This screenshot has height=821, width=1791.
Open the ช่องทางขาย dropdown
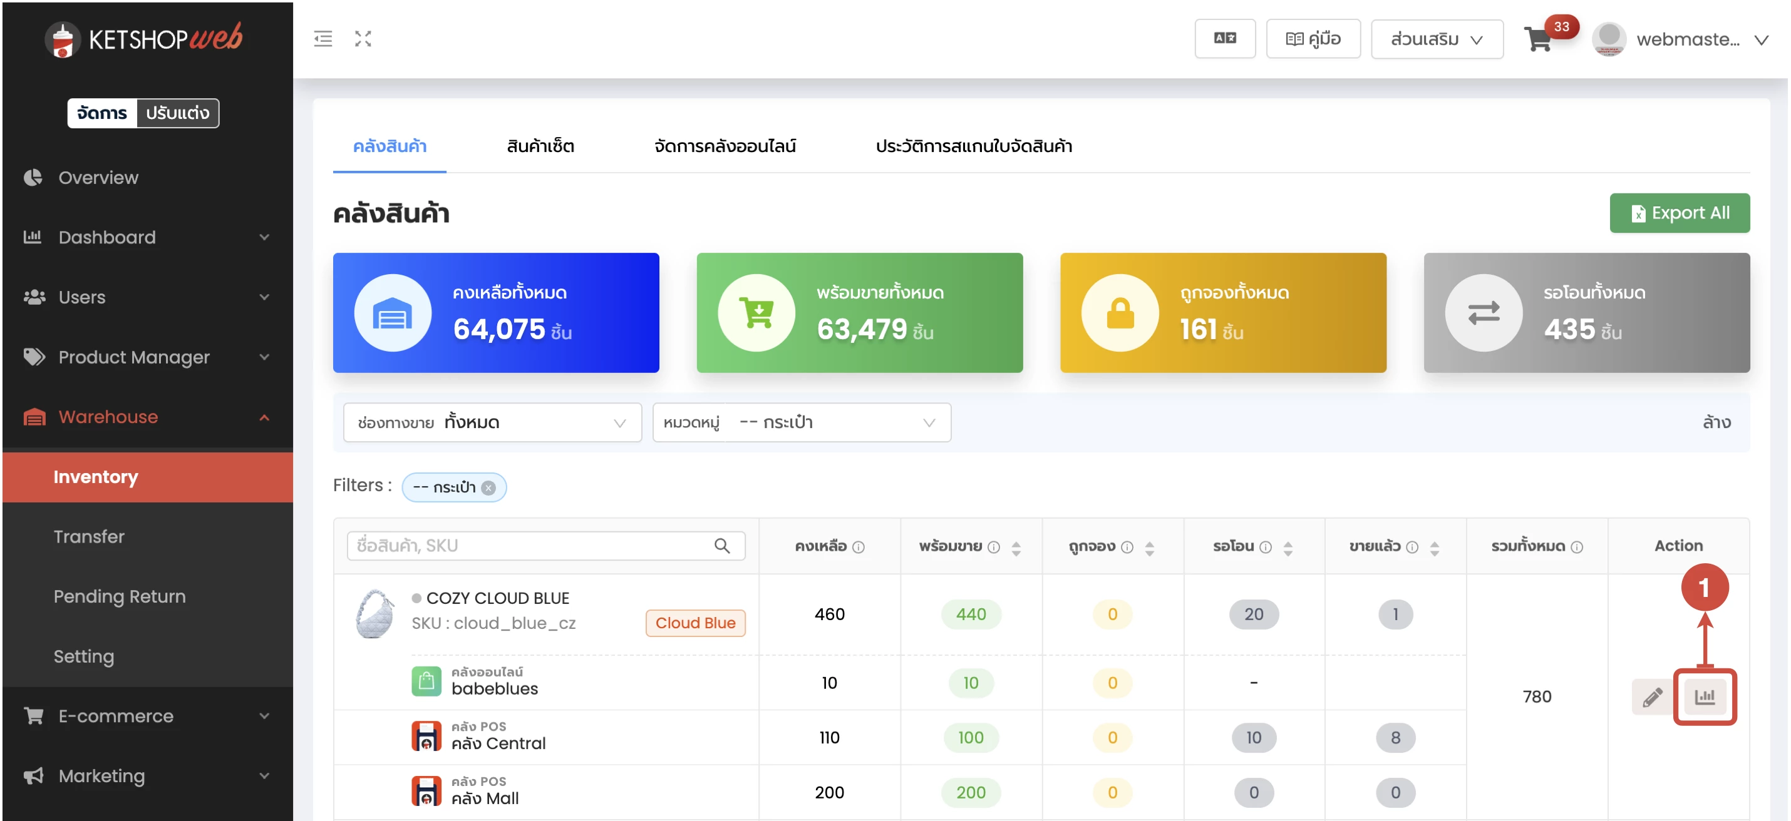[x=492, y=422]
